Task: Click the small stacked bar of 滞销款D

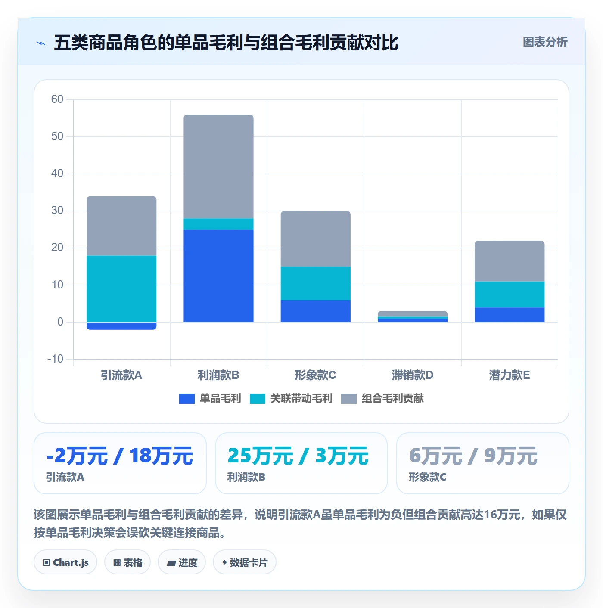Action: point(413,316)
